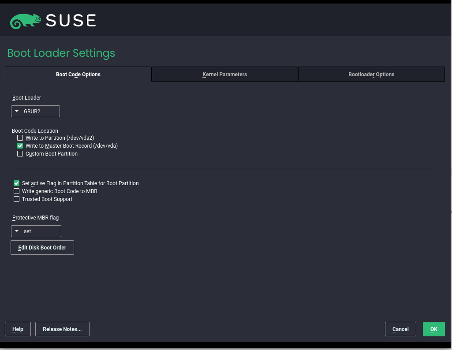
Task: Enable Write to Partition (/dev/vda2) checkbox
Action: [20, 138]
